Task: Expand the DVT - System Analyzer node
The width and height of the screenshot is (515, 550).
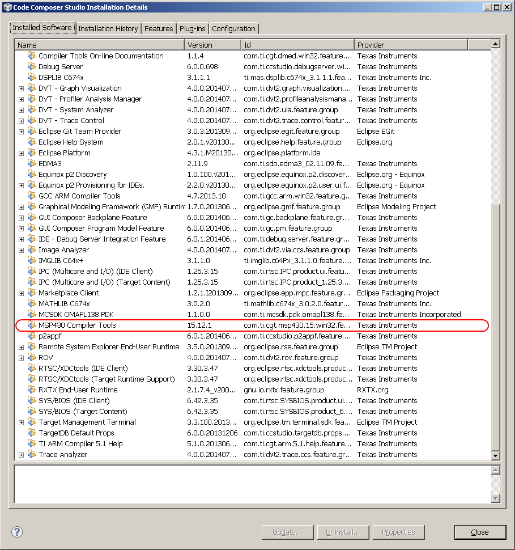Action: (x=21, y=111)
